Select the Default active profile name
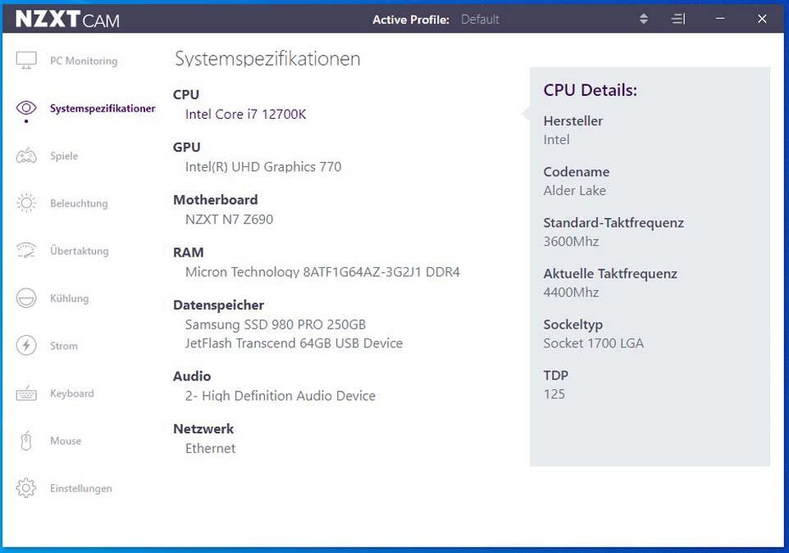Screen dimensions: 789x553 (480, 20)
